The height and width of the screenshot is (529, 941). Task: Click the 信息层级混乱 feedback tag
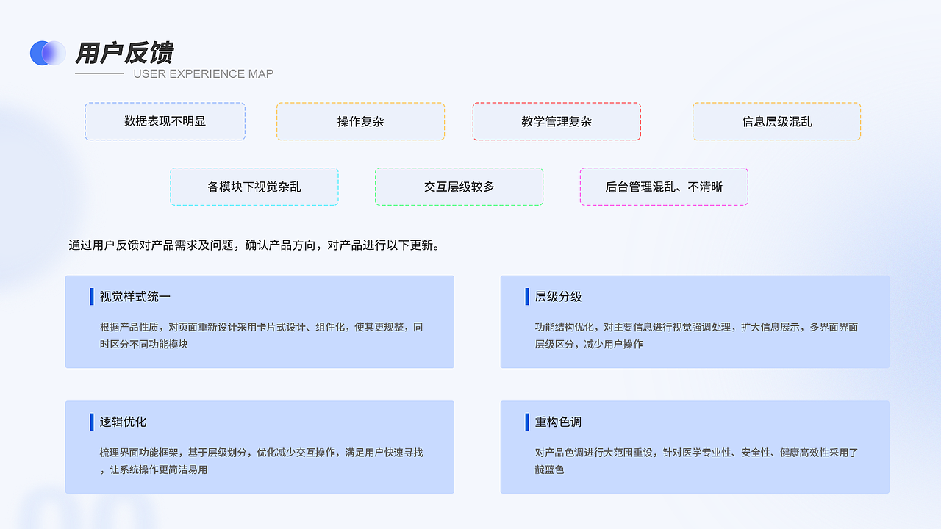click(x=776, y=121)
